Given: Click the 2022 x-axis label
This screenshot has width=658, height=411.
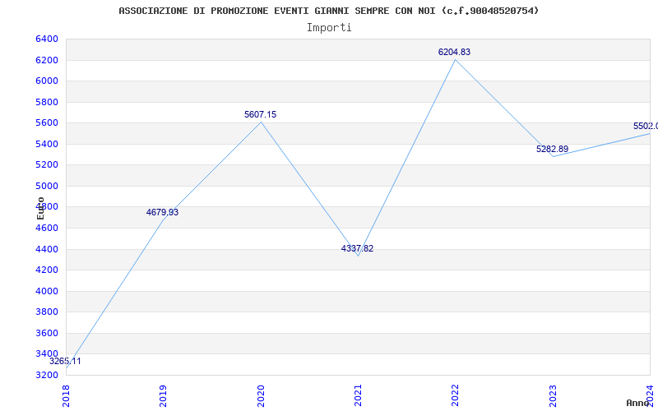Looking at the screenshot, I should click(x=456, y=396).
